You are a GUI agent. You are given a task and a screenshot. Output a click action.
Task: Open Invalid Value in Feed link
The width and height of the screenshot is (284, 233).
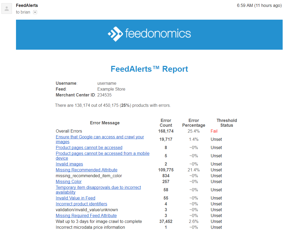coord(75,198)
